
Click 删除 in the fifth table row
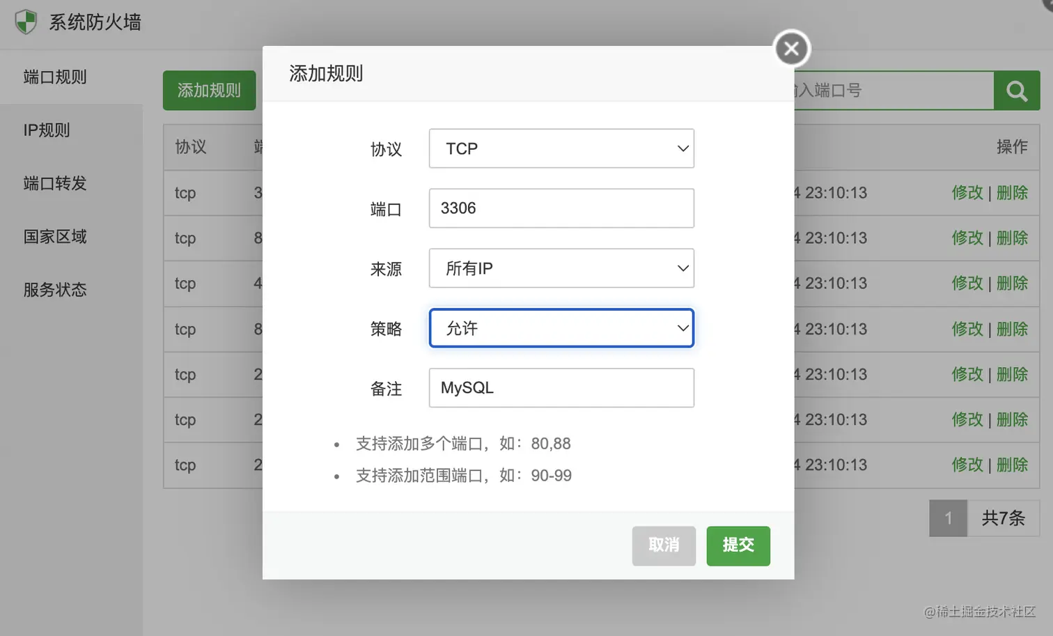1012,374
